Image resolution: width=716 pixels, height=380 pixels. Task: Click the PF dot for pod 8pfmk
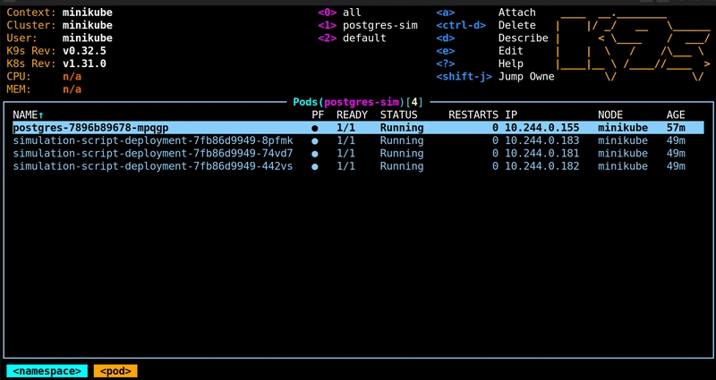[x=315, y=141]
